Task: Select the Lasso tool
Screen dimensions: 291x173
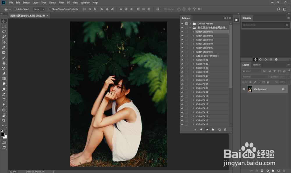Action: [x=4, y=31]
